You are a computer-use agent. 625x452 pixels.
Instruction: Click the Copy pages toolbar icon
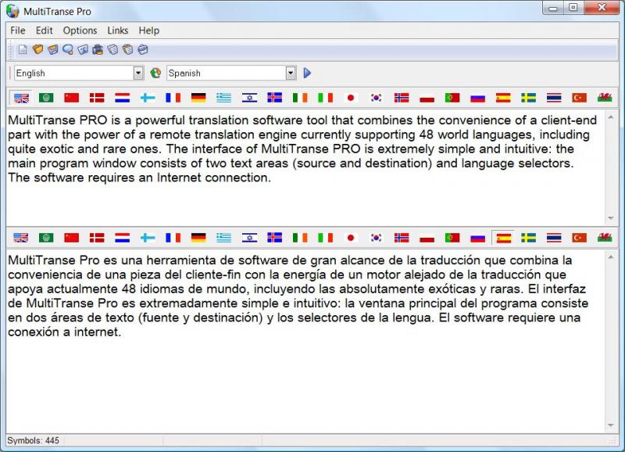pos(112,49)
